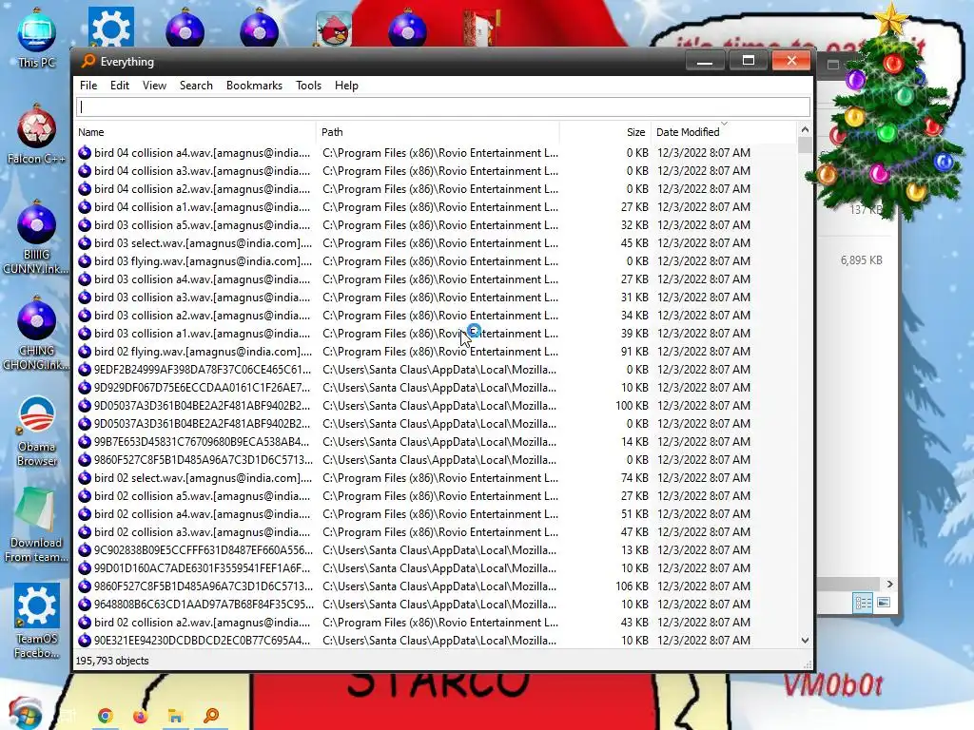Click 99D01D160AC7ADE6301F3559541FEF1A6F file name

203,568
